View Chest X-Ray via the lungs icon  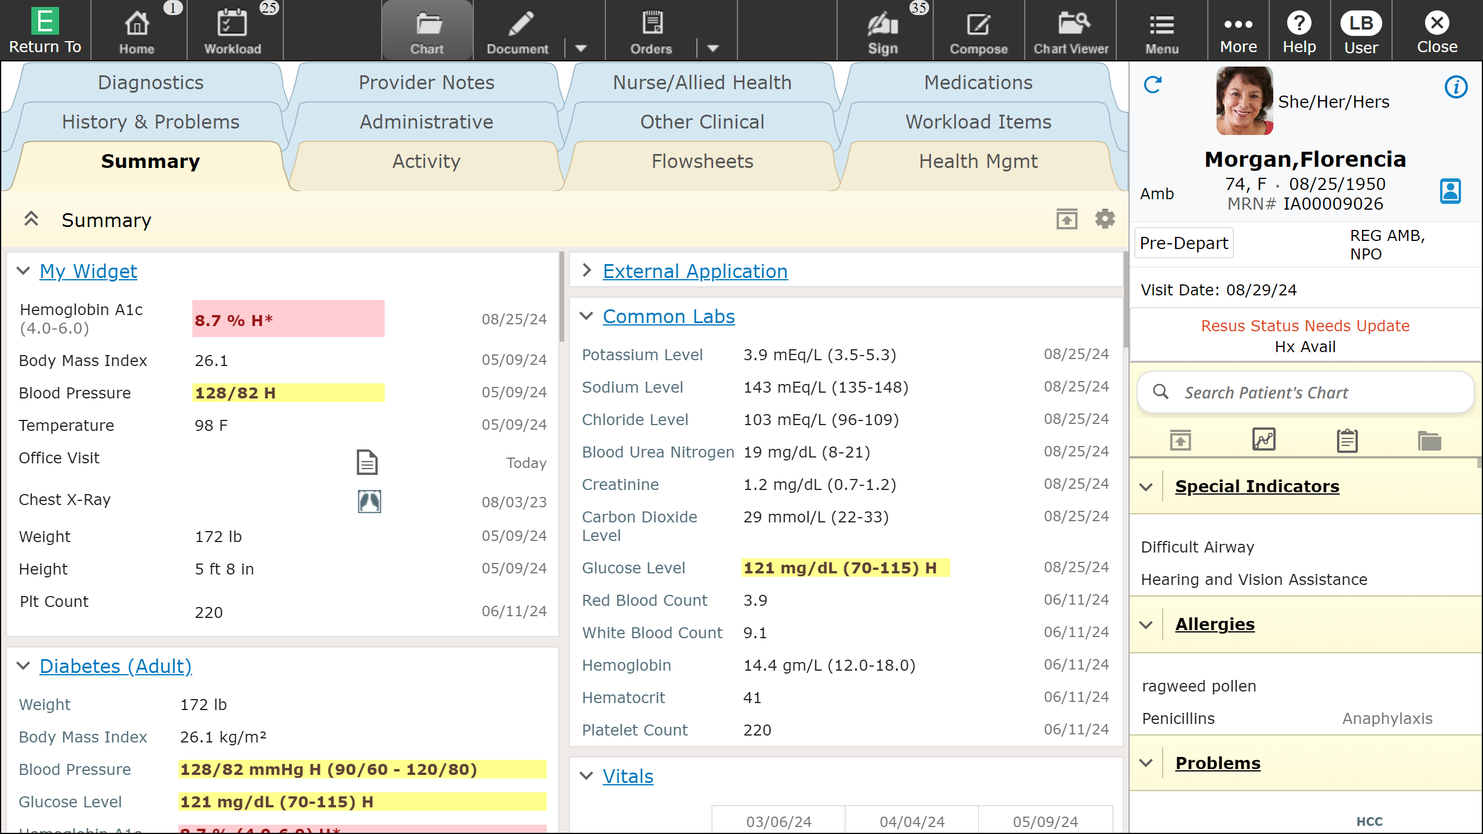[369, 502]
